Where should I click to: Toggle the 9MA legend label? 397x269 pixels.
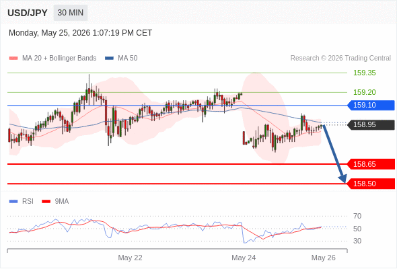[x=62, y=202]
